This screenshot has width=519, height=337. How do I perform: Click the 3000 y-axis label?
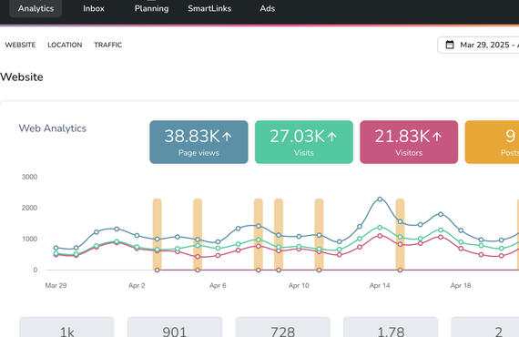29,177
